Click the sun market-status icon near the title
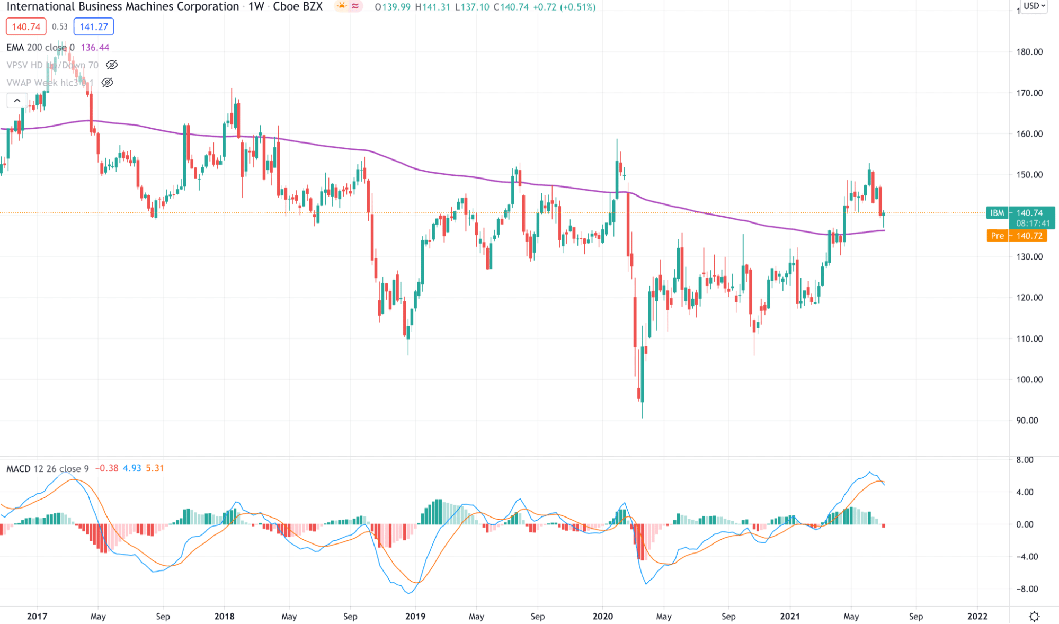This screenshot has width=1059, height=624. [x=342, y=6]
